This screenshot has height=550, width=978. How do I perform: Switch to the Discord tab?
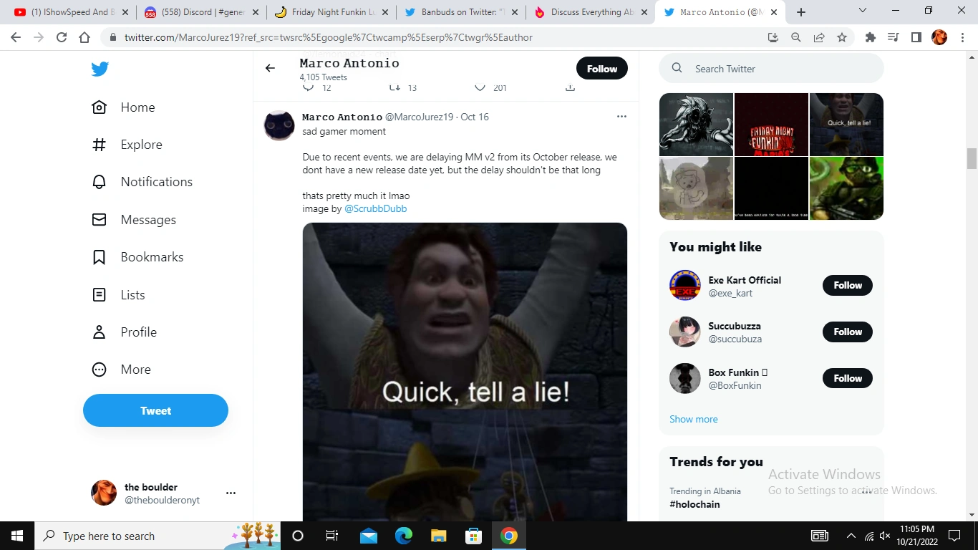tap(200, 12)
